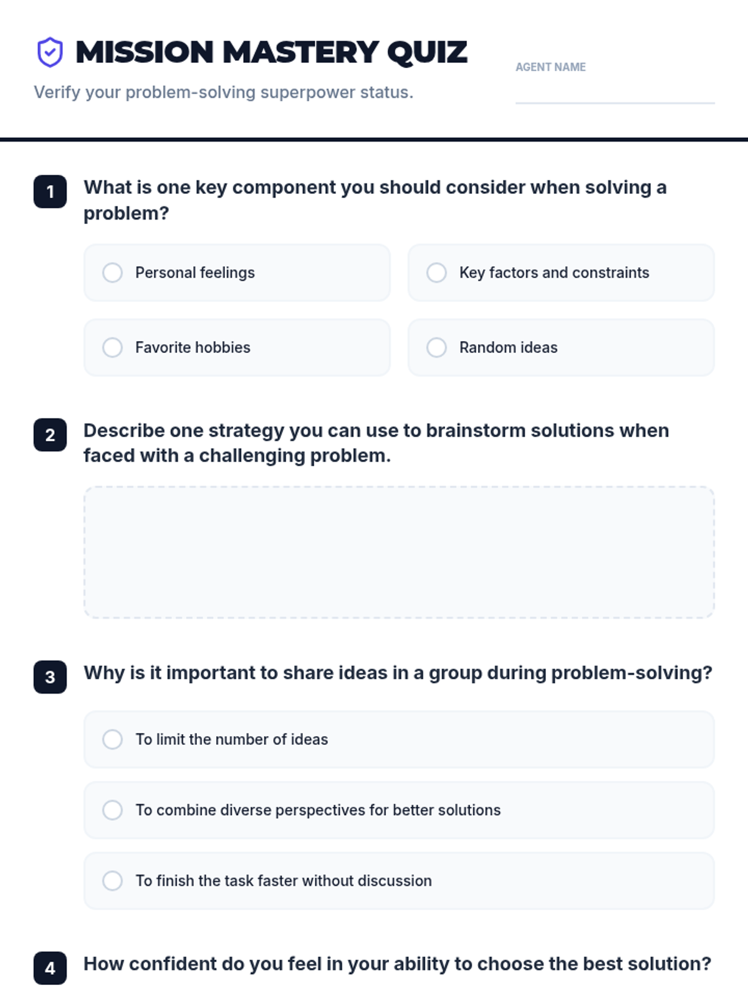Click the question 2 number badge
This screenshot has width=748, height=998.
coord(50,435)
